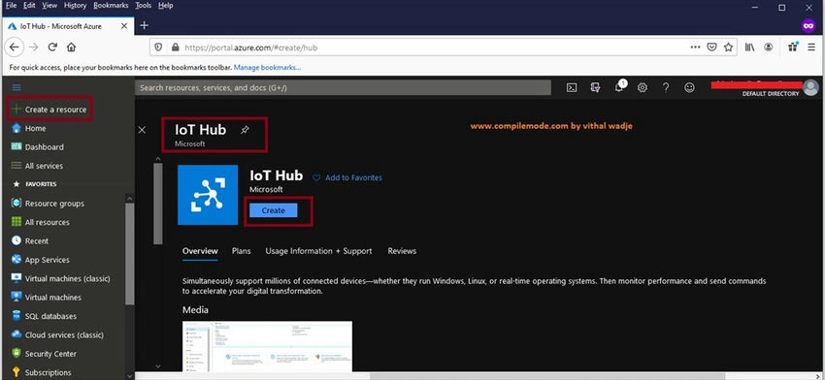825x380 pixels.
Task: Open the Firefox Tools menu
Action: tap(143, 5)
